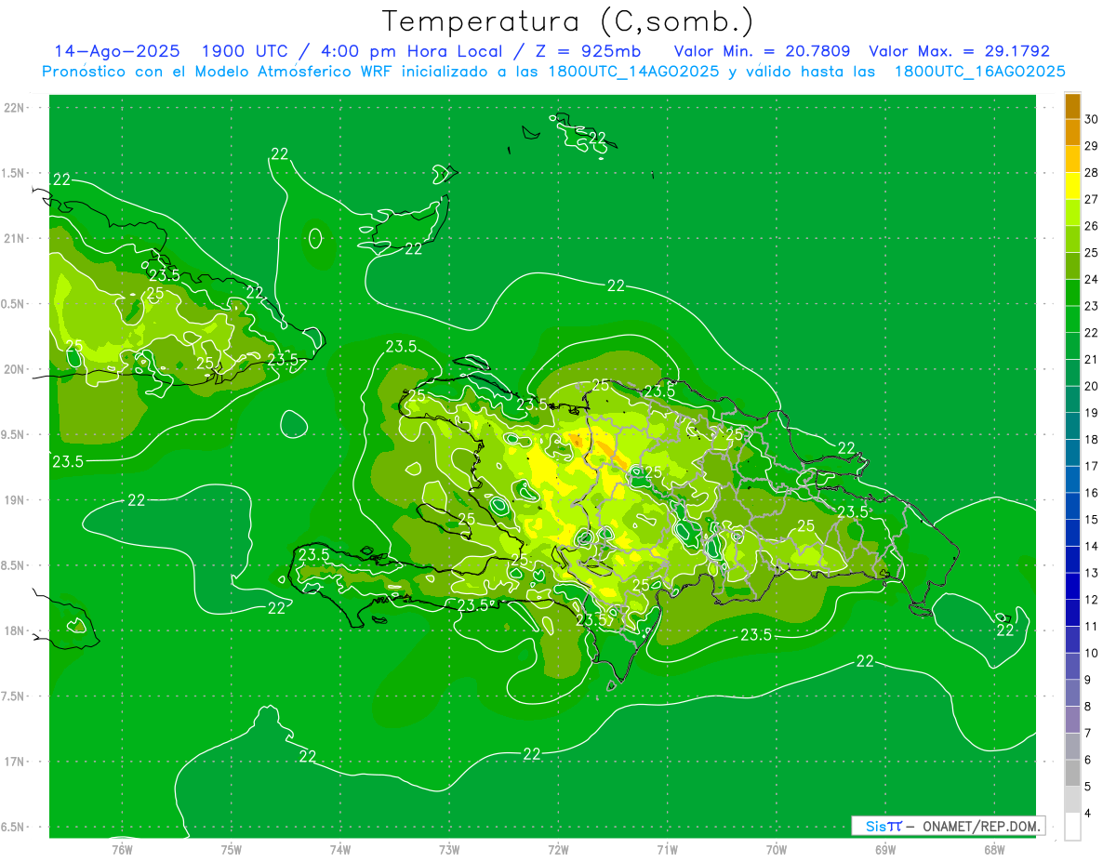
Task: Click the teal swatch between 18 and 19
Action: (x=1072, y=426)
